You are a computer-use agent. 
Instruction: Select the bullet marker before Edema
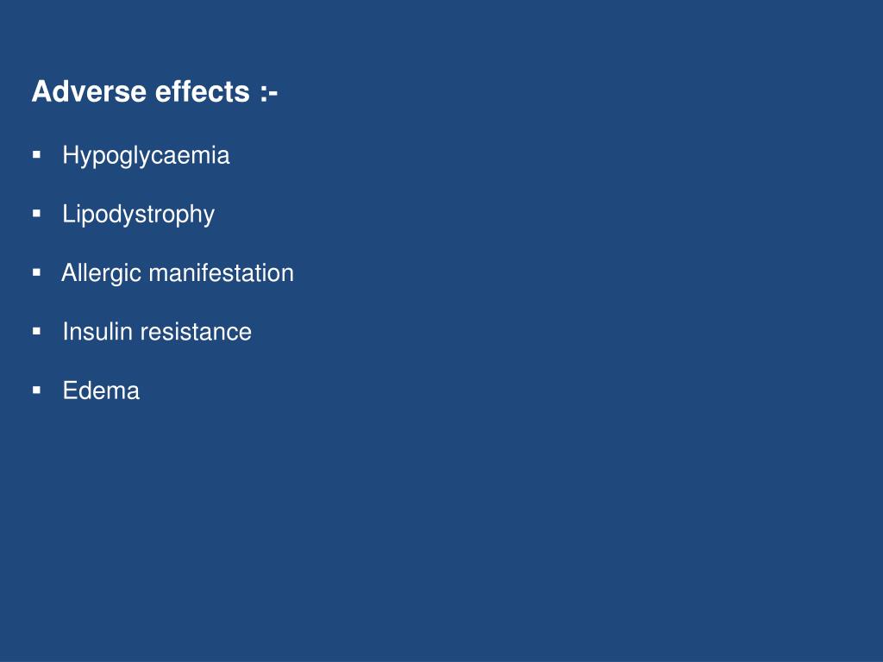36,390
